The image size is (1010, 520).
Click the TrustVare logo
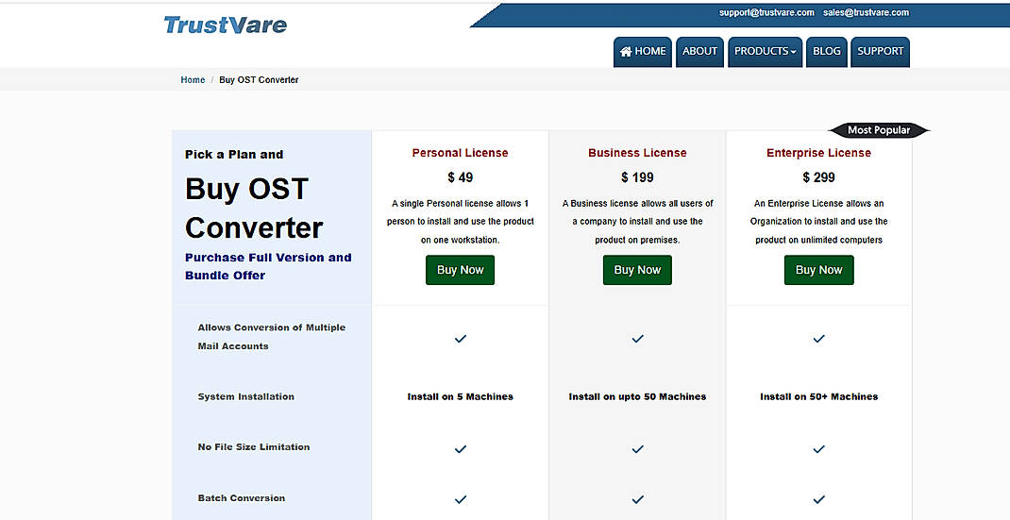coord(225,25)
